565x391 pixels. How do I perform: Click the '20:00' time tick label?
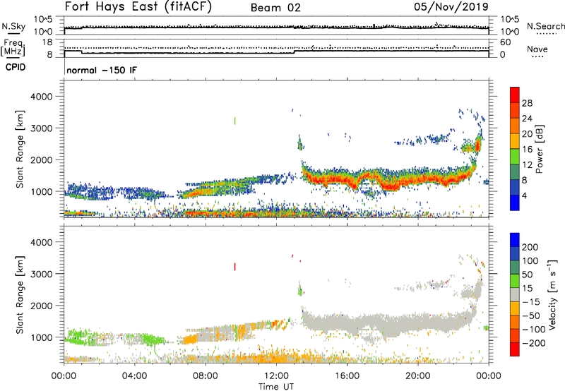pyautogui.click(x=418, y=376)
